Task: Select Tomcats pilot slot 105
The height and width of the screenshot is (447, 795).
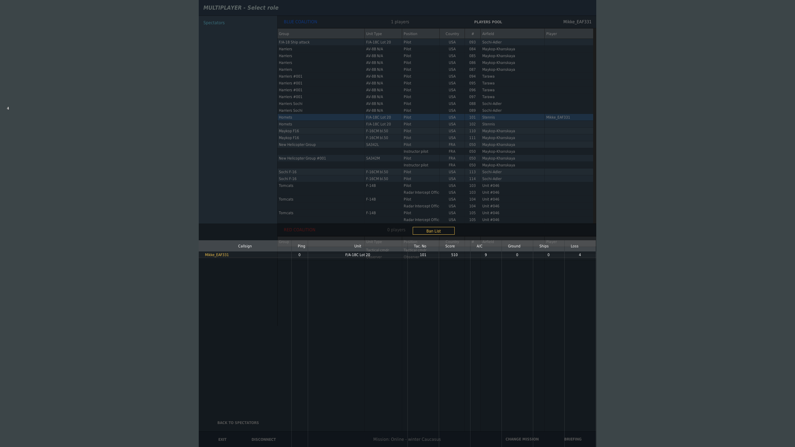Action: [435, 213]
